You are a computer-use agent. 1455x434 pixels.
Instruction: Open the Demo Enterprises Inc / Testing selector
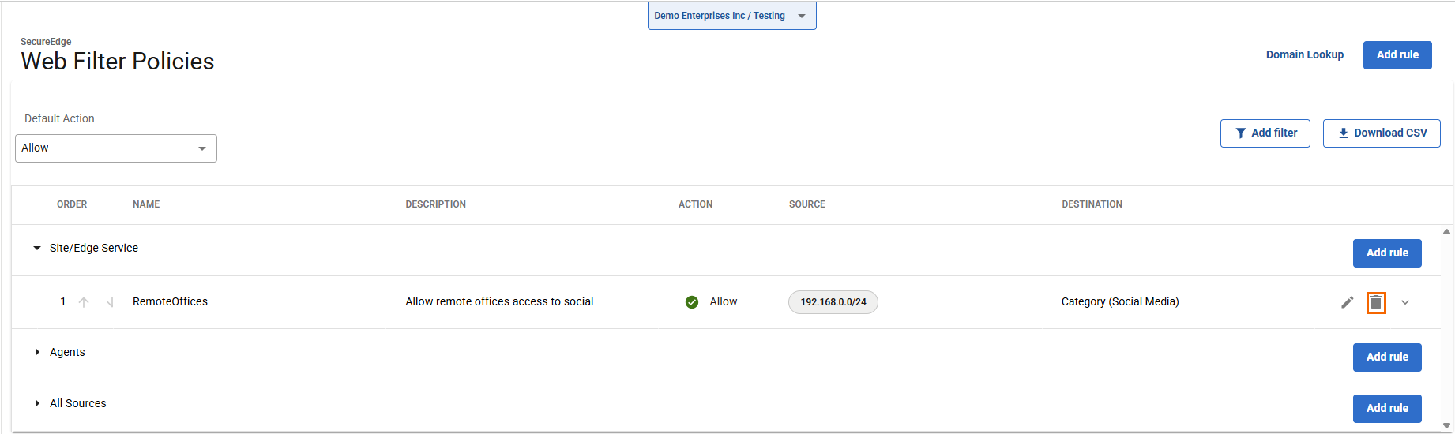731,16
